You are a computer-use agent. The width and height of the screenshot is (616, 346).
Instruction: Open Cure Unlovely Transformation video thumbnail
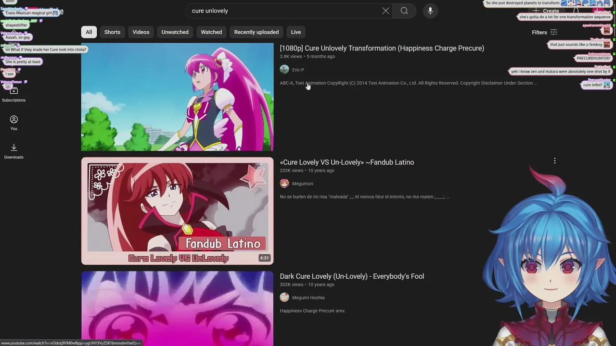177,97
